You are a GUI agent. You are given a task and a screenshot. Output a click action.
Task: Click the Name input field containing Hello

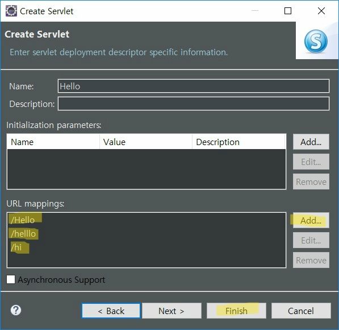(x=194, y=86)
